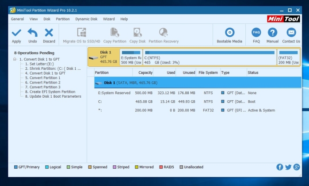The image size is (309, 186).
Task: Select operation 1. Set Letter:(E:)
Action: coord(39,64)
